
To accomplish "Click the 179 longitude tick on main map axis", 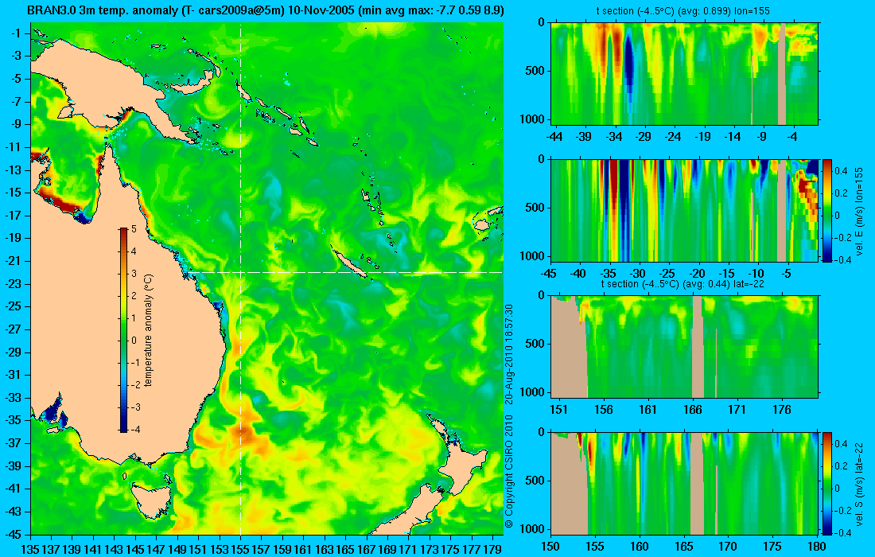I will click(x=493, y=549).
